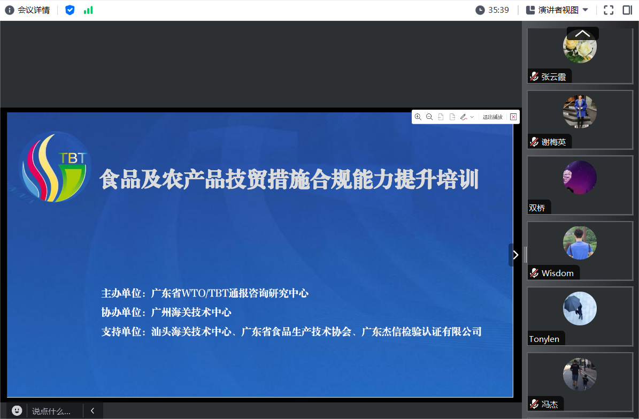Select 冯杰's avatar thumbnail
Image resolution: width=639 pixels, height=419 pixels.
click(x=580, y=375)
